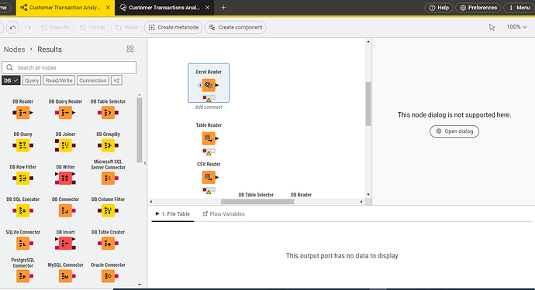Viewport: 535px width, 290px height.
Task: Click canvas scroll right arrow
Action: click(361, 202)
